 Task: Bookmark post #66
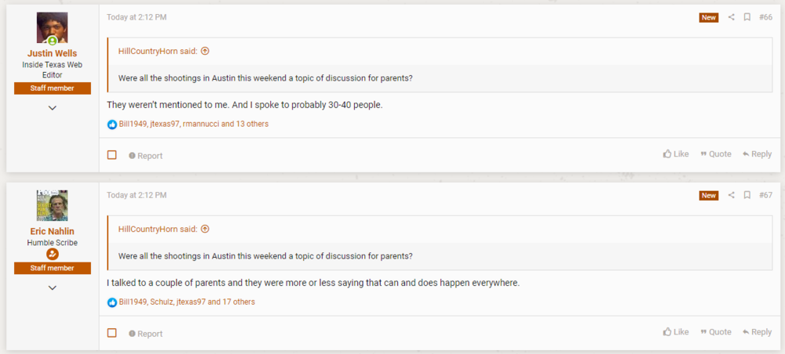coord(747,17)
